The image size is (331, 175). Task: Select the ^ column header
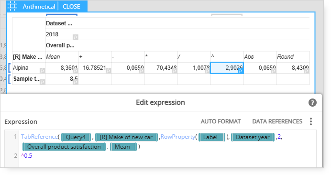(x=227, y=57)
